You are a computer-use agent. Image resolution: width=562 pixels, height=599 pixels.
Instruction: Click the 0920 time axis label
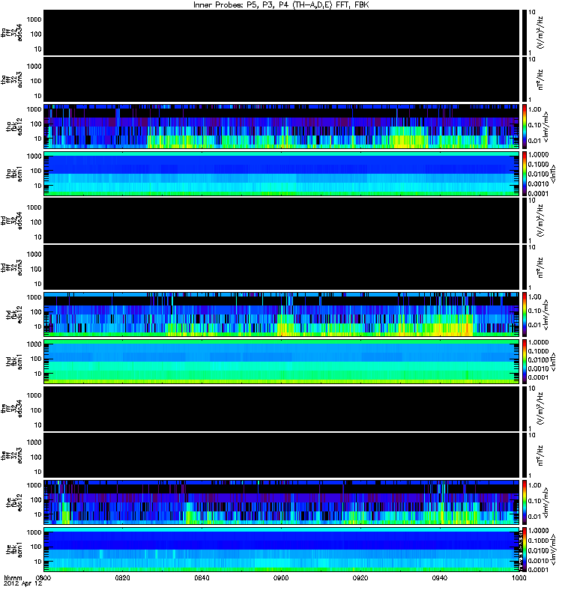point(360,577)
